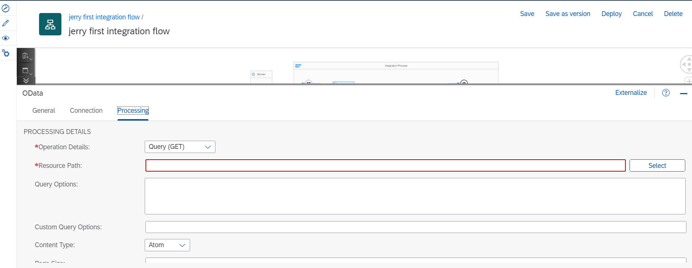This screenshot has height=268, width=692.
Task: Click the Content Type label
Action: (x=55, y=245)
